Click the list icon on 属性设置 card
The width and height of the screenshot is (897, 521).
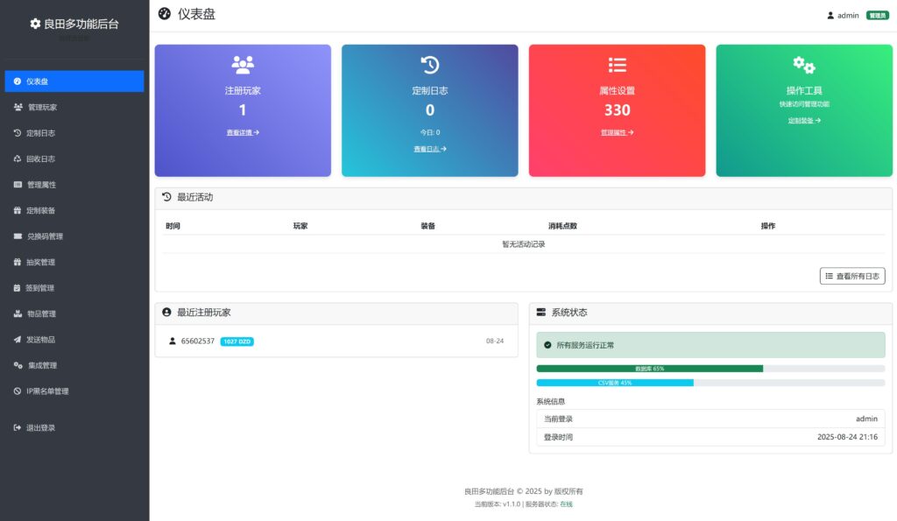[x=617, y=65]
